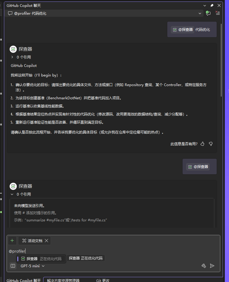The height and width of the screenshot is (282, 229).
Task: Click the first 探查器 avatar icon
Action: tap(13, 49)
